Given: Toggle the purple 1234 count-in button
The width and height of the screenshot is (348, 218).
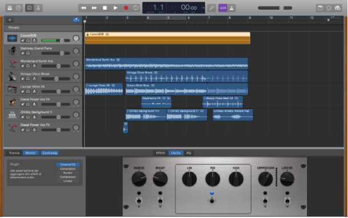Looking at the screenshot, I should pos(222,8).
